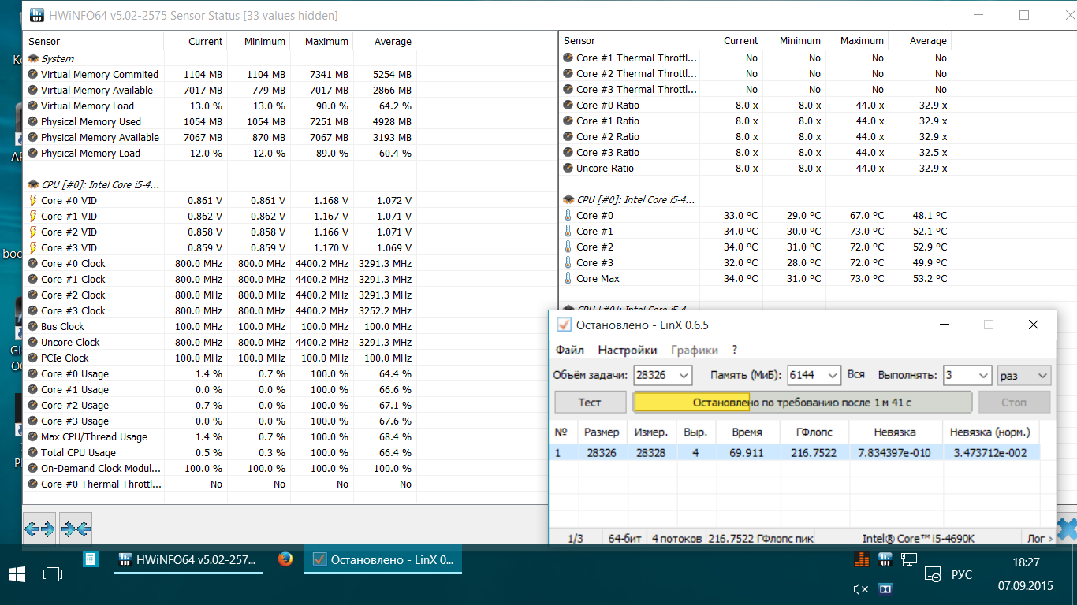Click the 216.7522 ГФлопс пик status entry
1077x605 pixels.
[762, 539]
